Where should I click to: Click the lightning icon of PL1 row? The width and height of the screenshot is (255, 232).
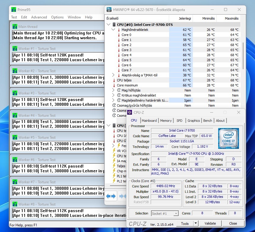pyautogui.click(x=114, y=176)
